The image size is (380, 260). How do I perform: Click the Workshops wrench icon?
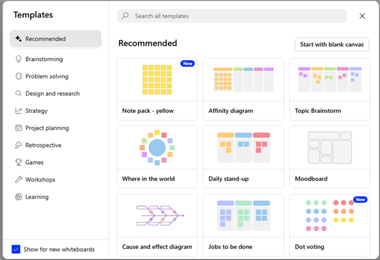[19, 180]
